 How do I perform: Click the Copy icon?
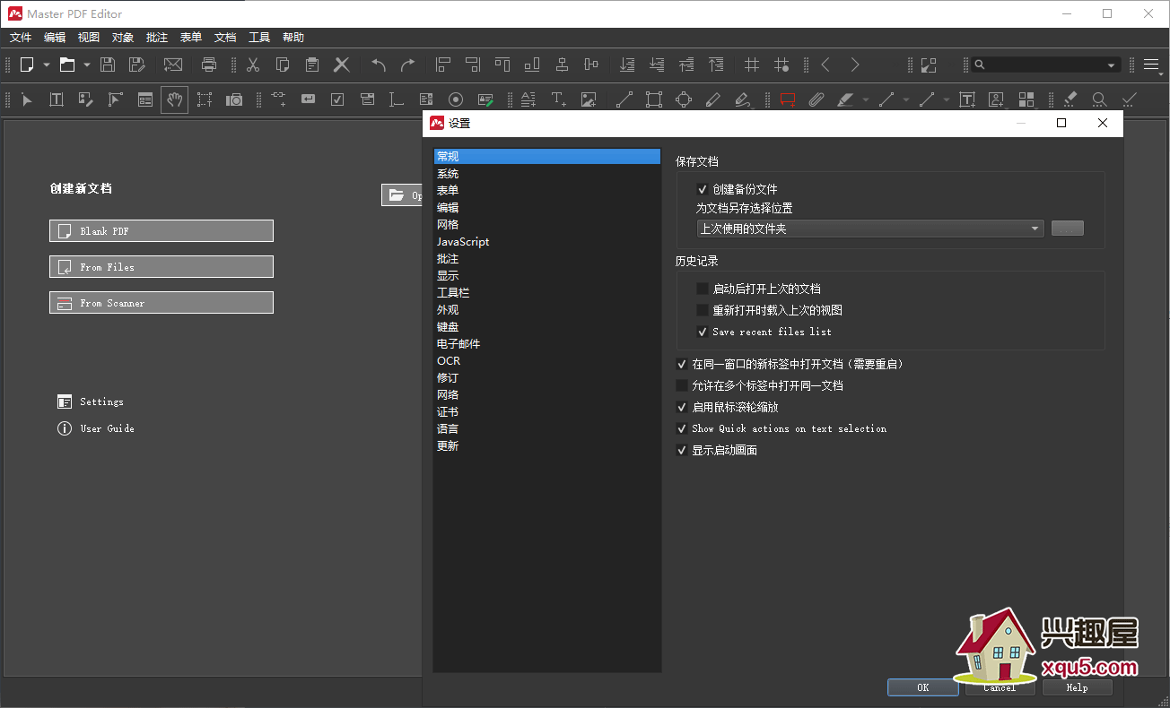pyautogui.click(x=283, y=65)
